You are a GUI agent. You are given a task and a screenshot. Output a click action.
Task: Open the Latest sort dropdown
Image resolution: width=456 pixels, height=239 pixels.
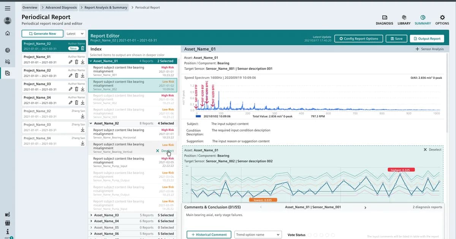(x=75, y=33)
